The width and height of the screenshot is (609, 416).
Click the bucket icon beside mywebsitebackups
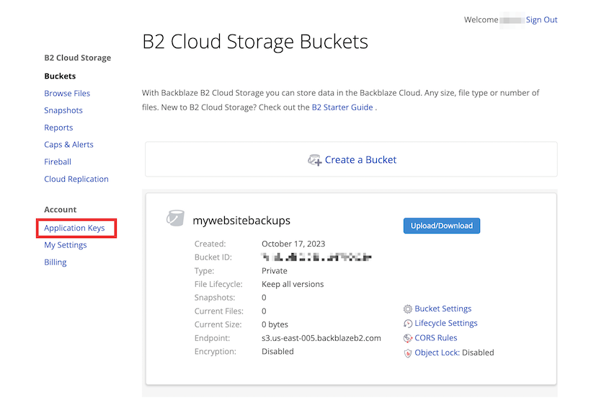[x=175, y=218]
